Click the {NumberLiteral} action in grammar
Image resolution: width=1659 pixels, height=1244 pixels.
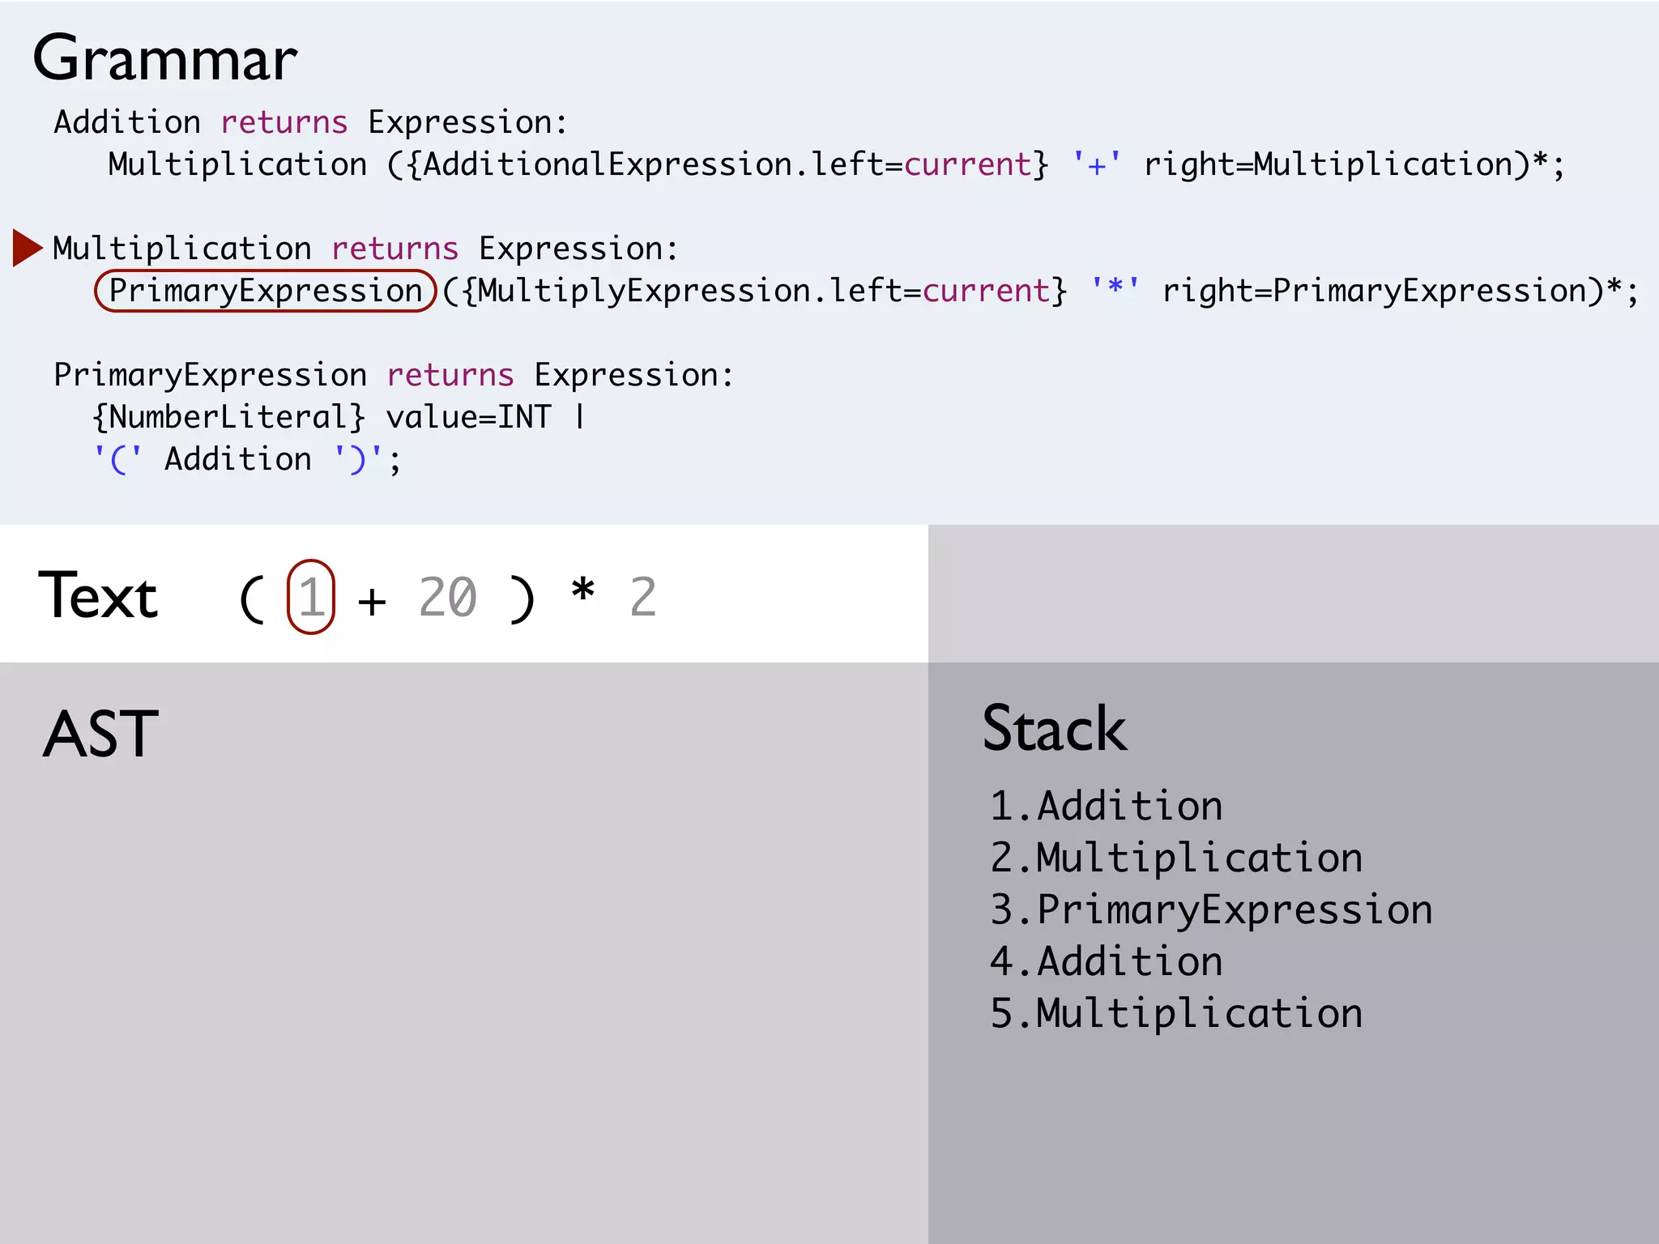[x=229, y=418]
